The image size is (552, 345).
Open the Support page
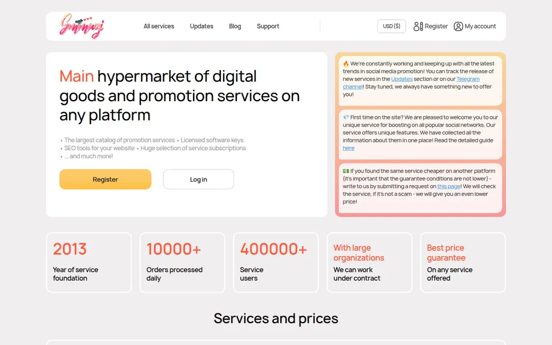(x=268, y=26)
